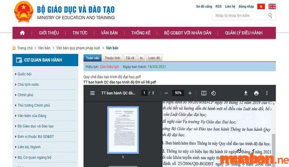Viewport: 289px width, 167px height.
Task: Download the PDF with the download icon
Action: click(246, 93)
